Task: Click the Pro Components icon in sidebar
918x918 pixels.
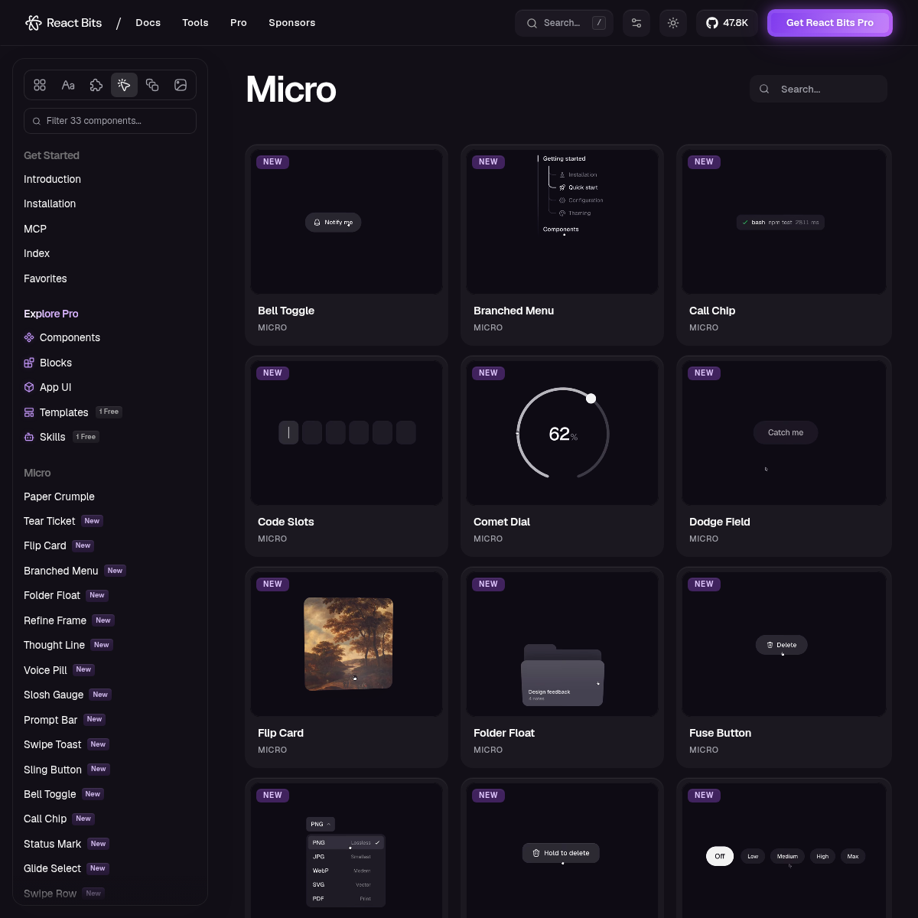Action: click(29, 337)
